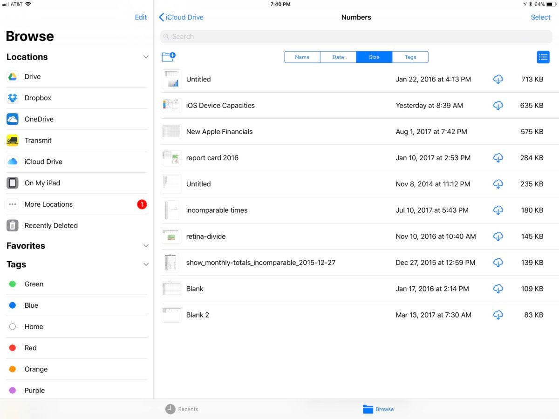Image resolution: width=559 pixels, height=419 pixels.
Task: Collapse the Tags section
Action: [x=146, y=264]
